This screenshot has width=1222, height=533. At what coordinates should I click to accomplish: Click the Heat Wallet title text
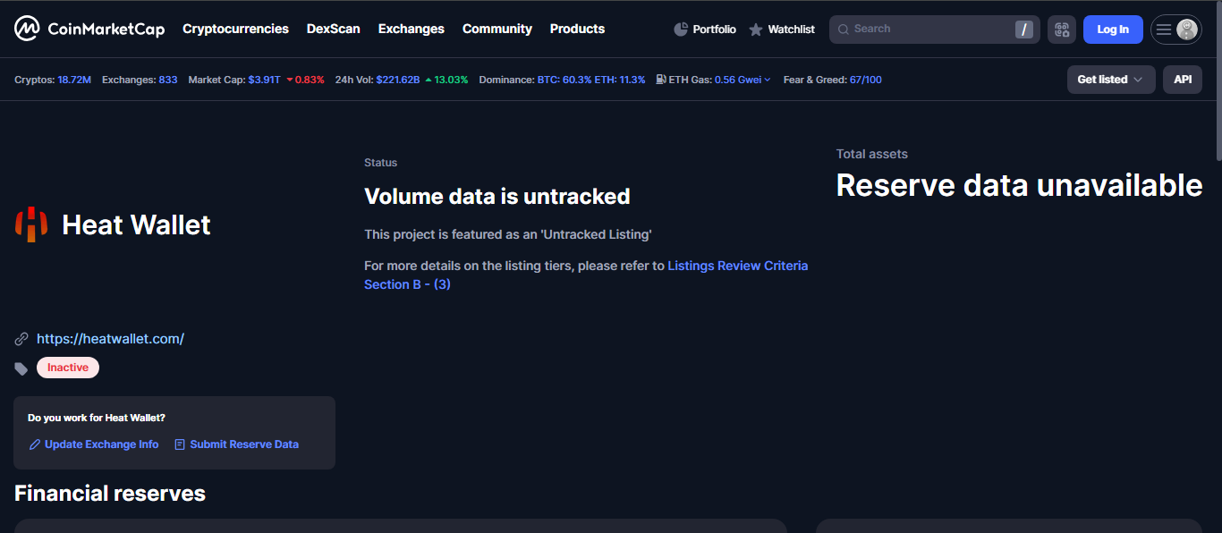[x=136, y=224]
